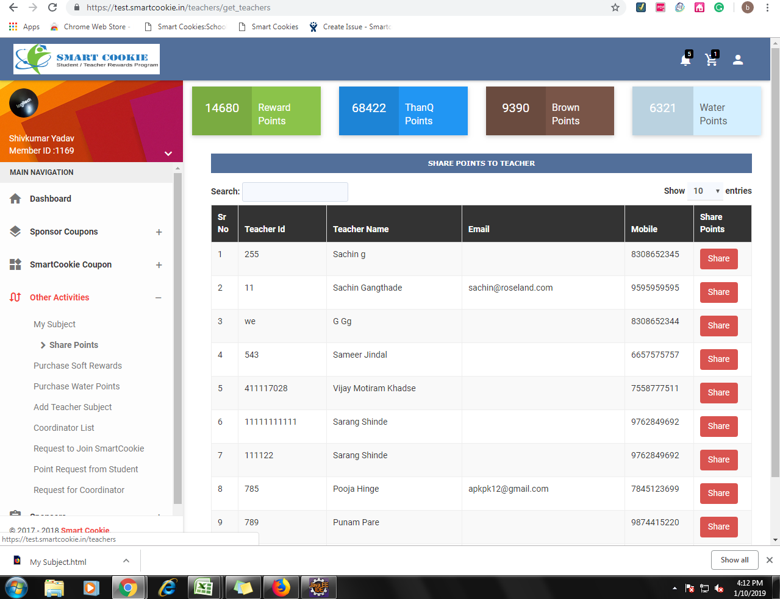The height and width of the screenshot is (599, 780).
Task: Expand Shivkumar Yadav profile chevron
Action: (168, 154)
